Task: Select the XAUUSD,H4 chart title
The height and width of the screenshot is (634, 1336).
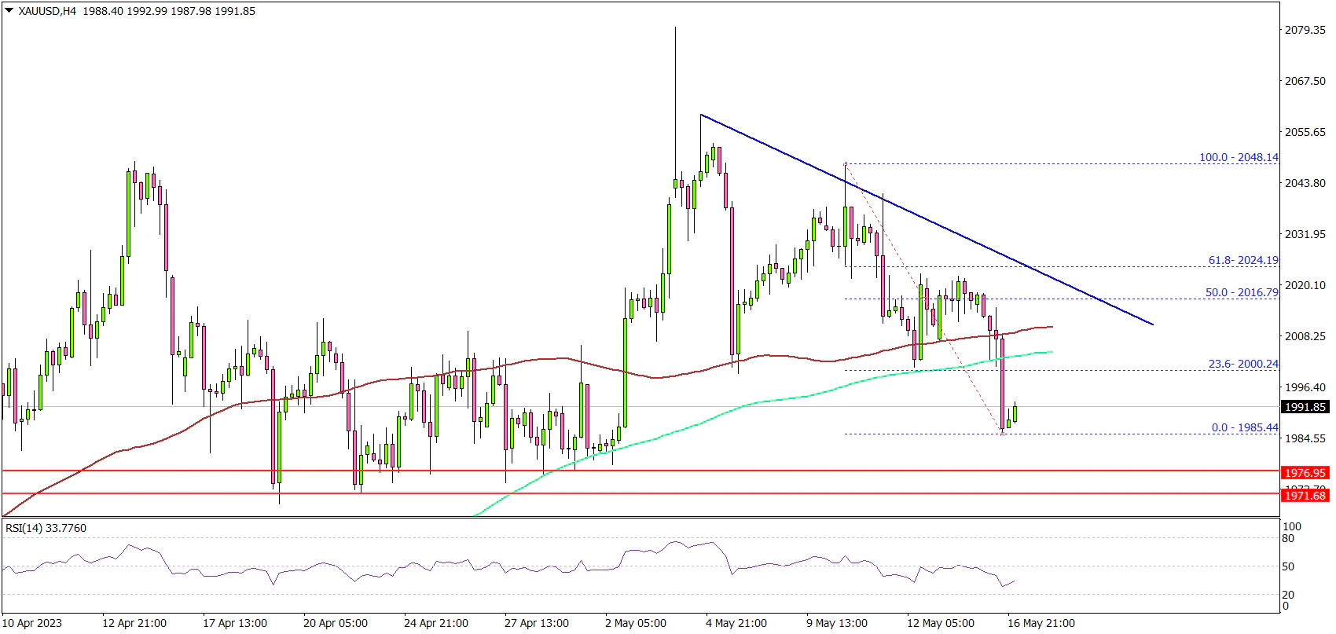Action: [47, 12]
